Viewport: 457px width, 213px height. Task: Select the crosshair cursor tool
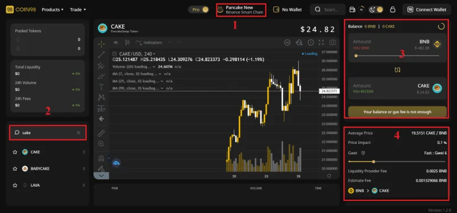point(101,44)
